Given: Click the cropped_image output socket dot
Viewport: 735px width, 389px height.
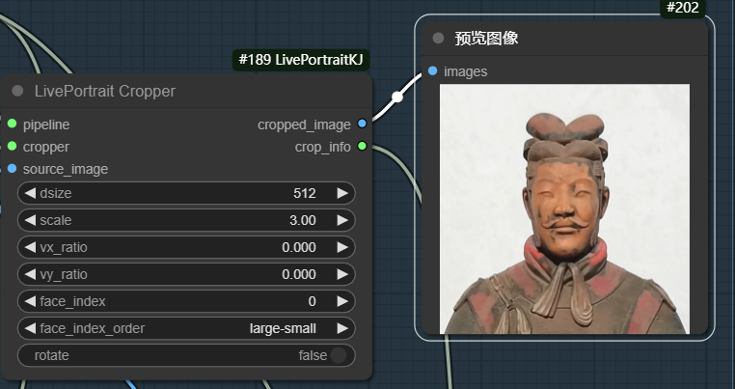Looking at the screenshot, I should [x=362, y=125].
